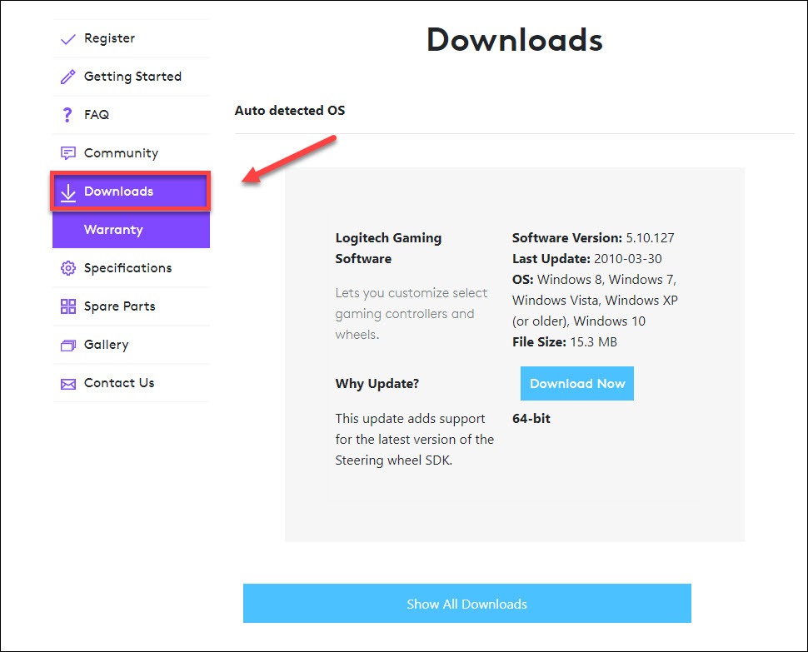Click the Last Update 2010-03-30 text
The image size is (808, 652).
(x=587, y=258)
